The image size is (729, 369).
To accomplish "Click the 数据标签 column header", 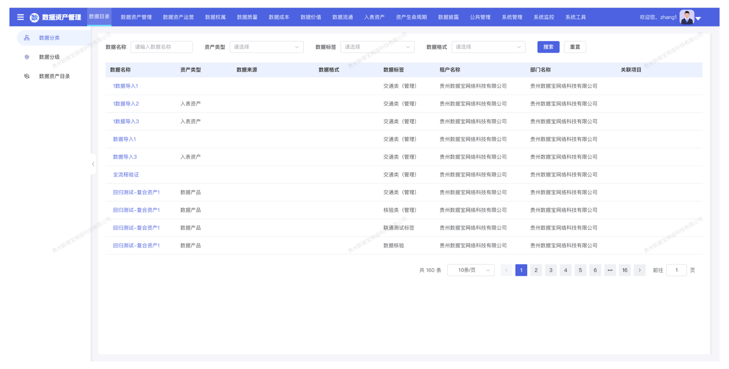I will pos(394,70).
